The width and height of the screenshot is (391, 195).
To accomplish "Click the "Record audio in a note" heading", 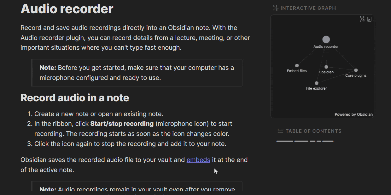I will [75, 98].
